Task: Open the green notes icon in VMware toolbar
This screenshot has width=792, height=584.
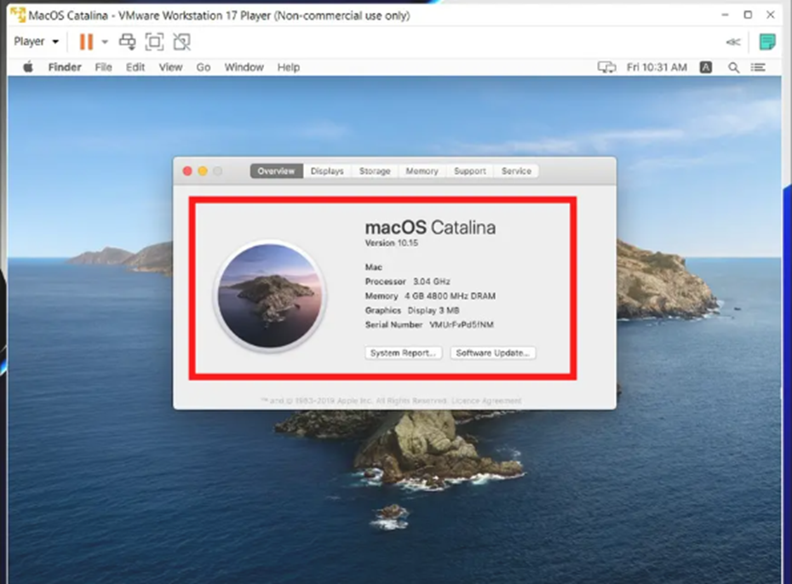Action: point(767,42)
